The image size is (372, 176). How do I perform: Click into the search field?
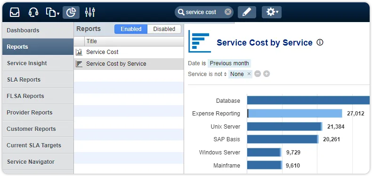pos(204,12)
